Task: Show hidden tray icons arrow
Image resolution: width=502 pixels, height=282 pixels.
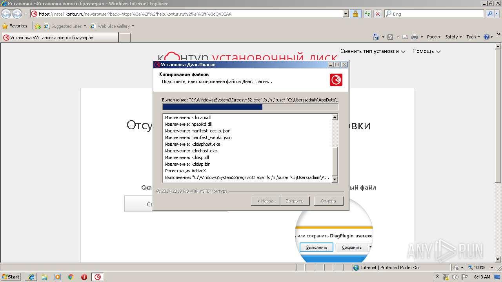Action: tap(438, 277)
